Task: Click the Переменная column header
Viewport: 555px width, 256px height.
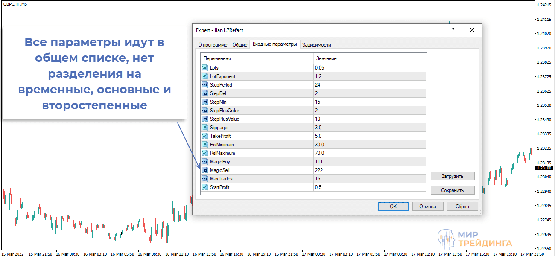Action: click(x=256, y=58)
